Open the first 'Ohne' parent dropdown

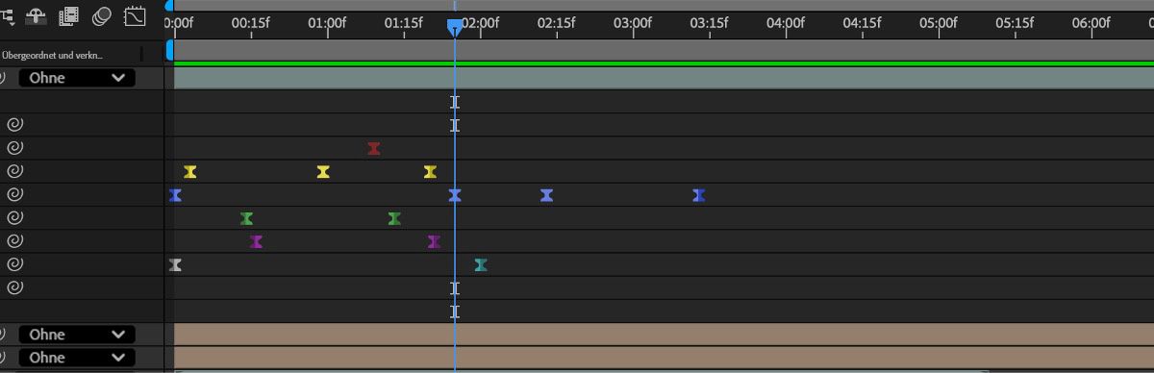[x=77, y=78]
